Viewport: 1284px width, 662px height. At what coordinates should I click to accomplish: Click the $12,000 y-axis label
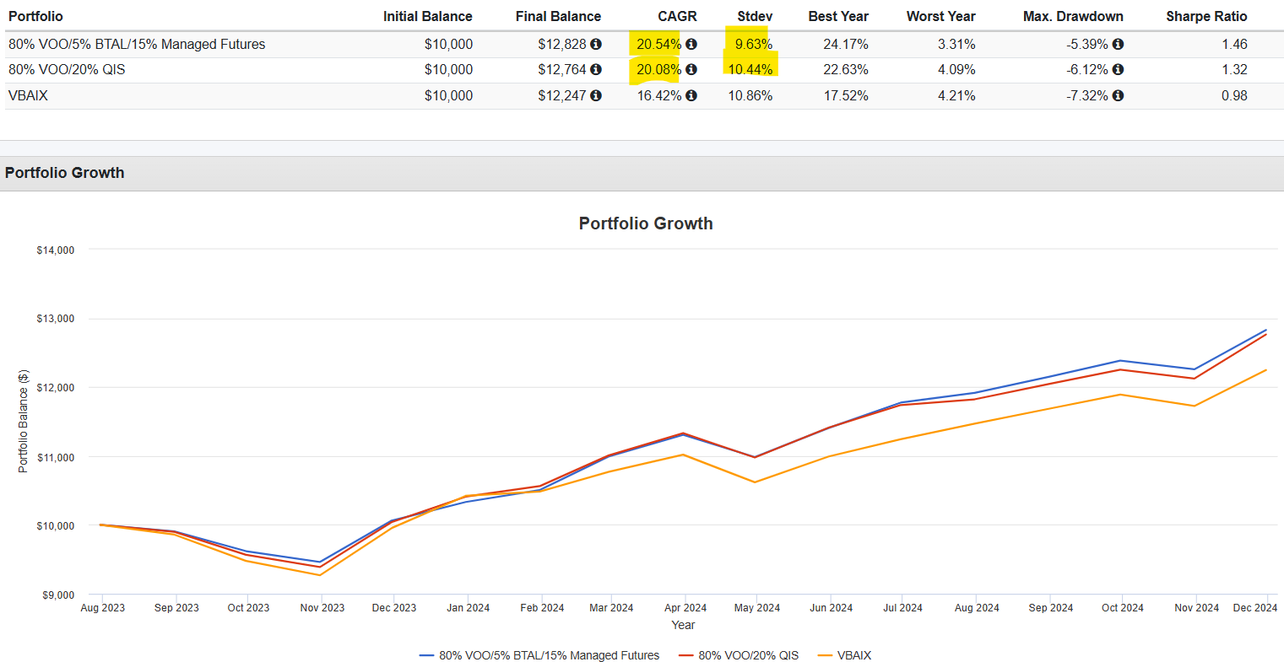pos(55,387)
